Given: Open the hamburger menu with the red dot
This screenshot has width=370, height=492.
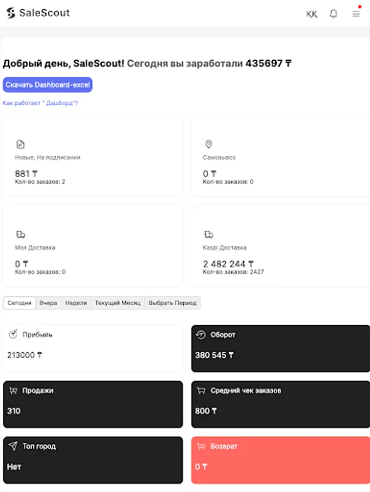Looking at the screenshot, I should [356, 14].
